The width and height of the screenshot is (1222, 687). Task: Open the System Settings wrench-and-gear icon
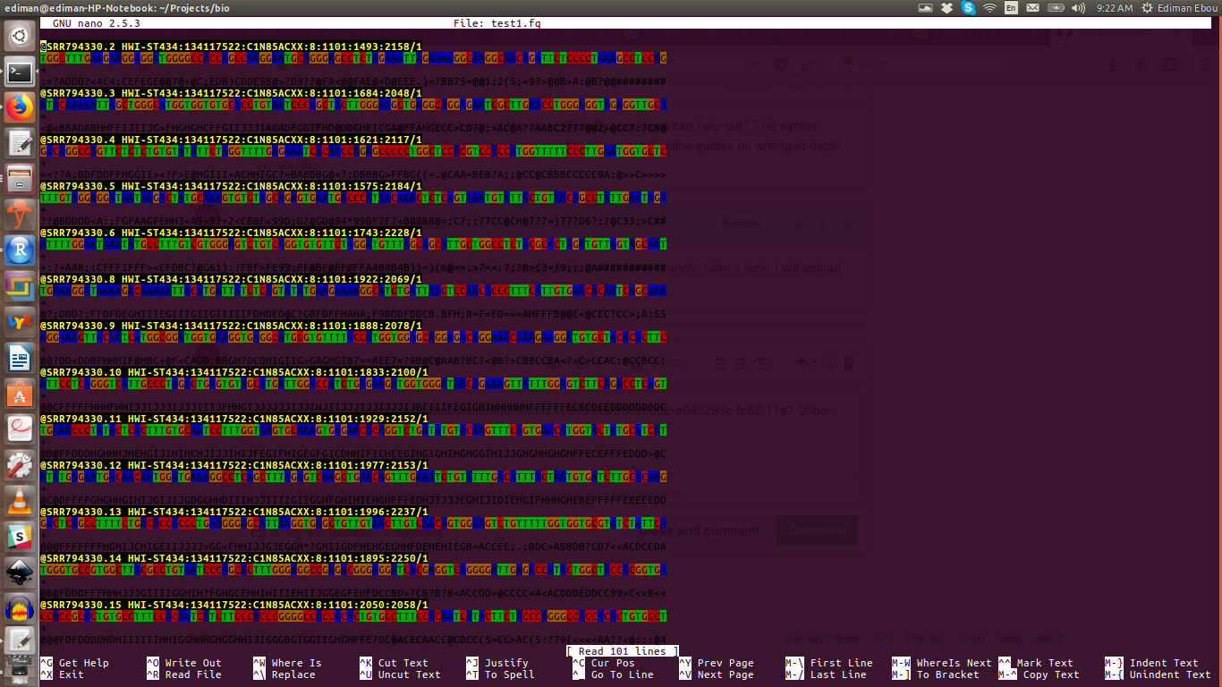point(20,465)
